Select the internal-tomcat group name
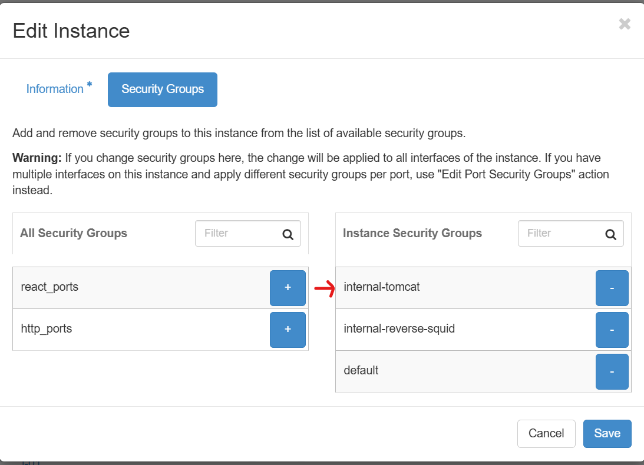644x465 pixels. tap(382, 287)
